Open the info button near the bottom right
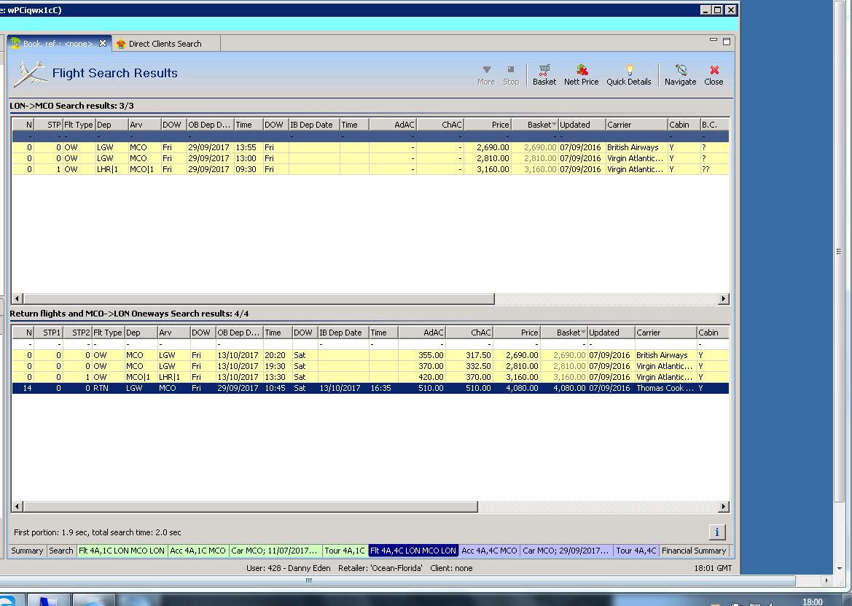 (x=717, y=532)
